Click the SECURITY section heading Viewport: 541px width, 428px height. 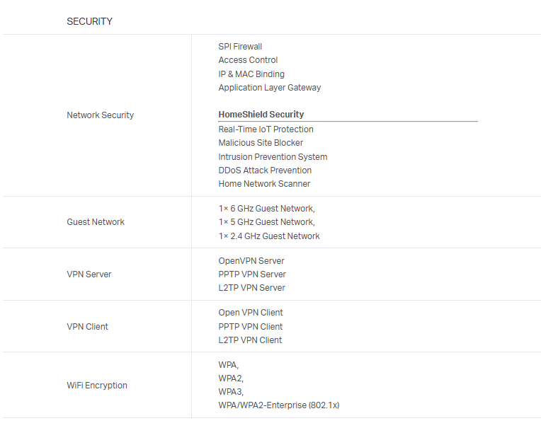(89, 21)
